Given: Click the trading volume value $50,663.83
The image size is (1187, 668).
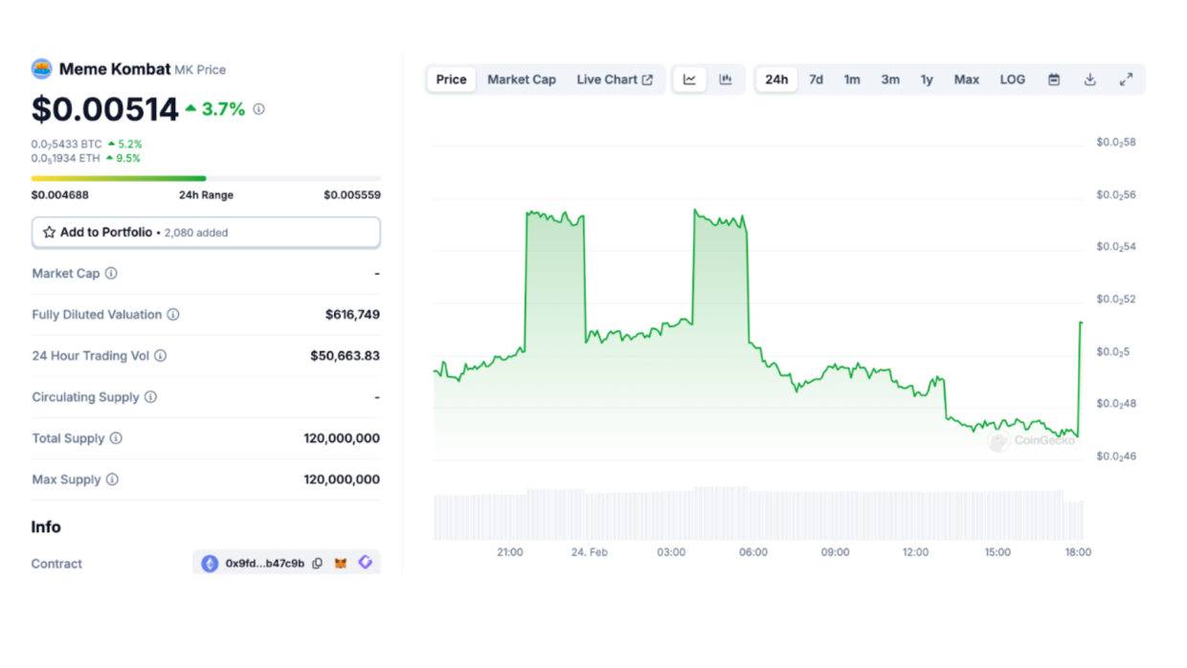Looking at the screenshot, I should [345, 356].
